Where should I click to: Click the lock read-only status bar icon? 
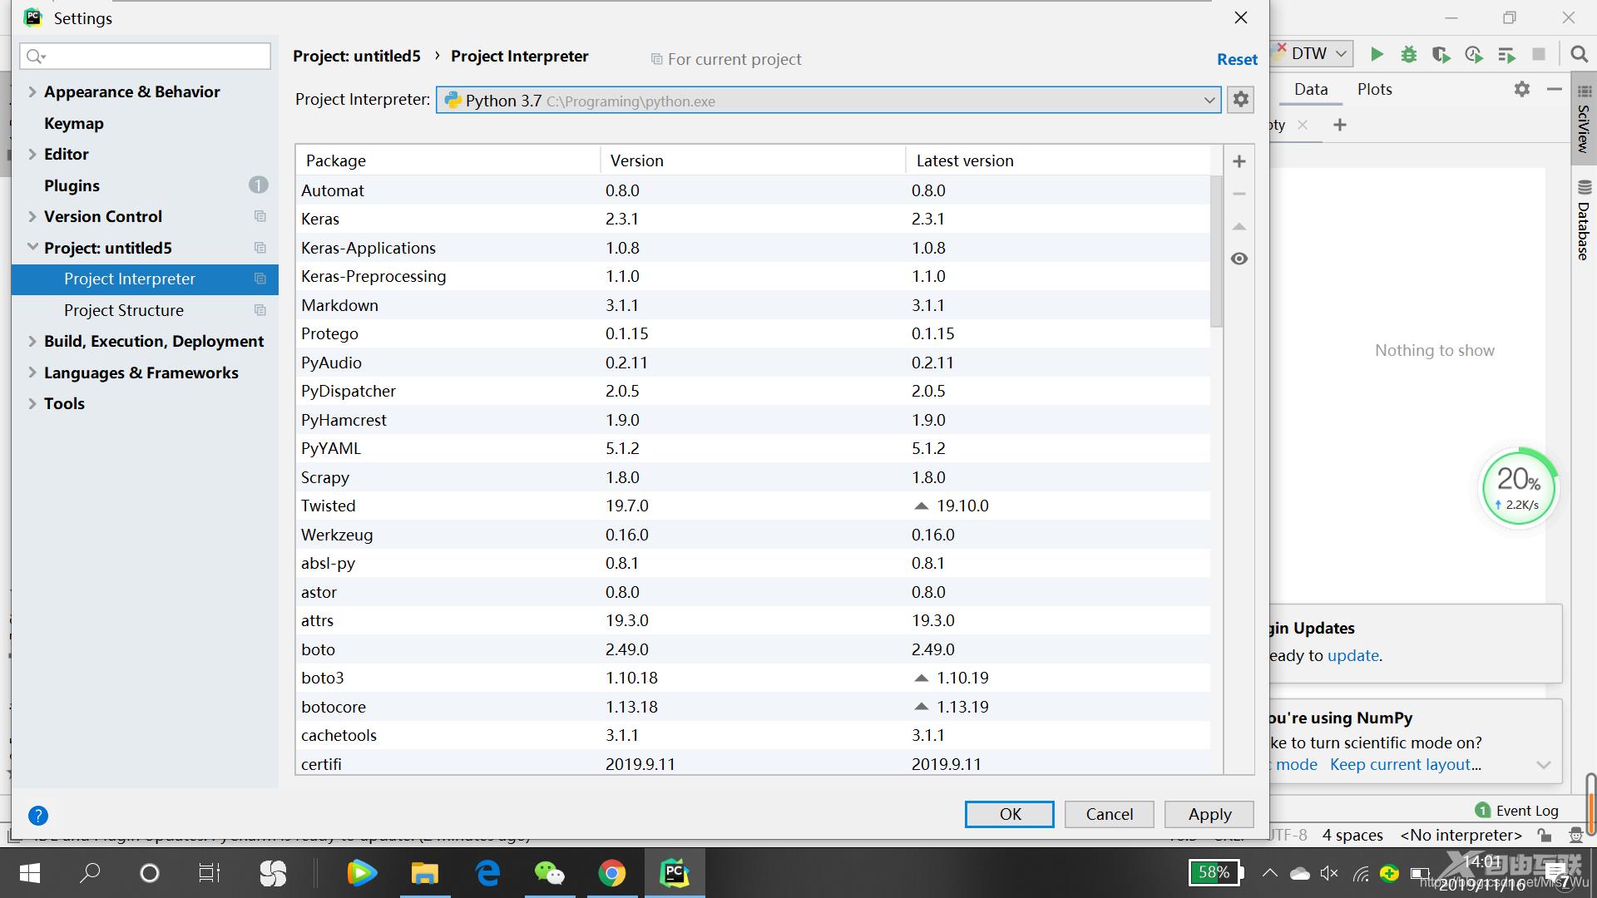(x=1545, y=835)
